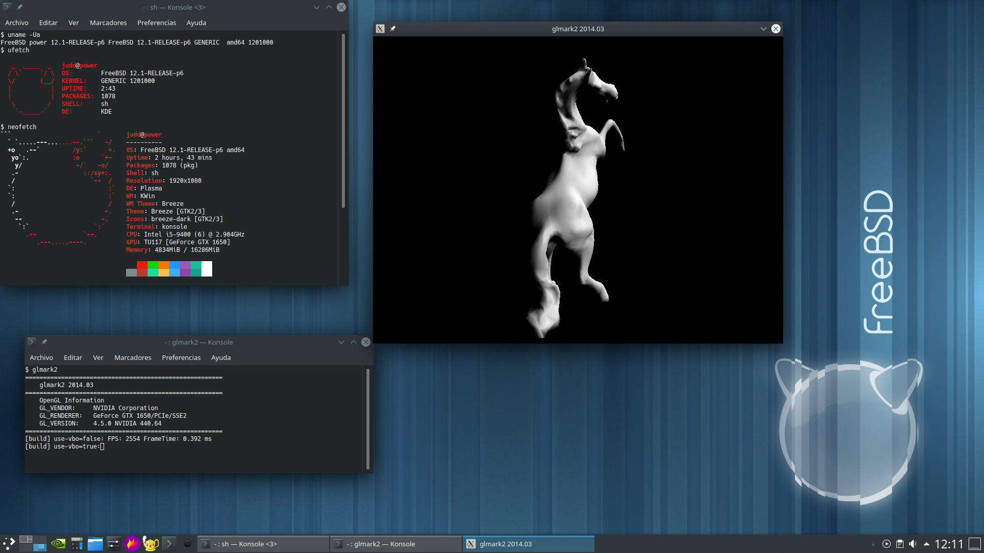Click 'GL_VERSION: 4.5.0 NVIDIA 440.64' line
The height and width of the screenshot is (553, 984).
pyautogui.click(x=100, y=423)
